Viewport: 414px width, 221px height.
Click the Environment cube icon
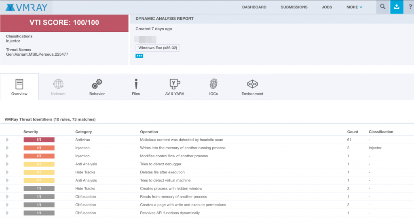(x=252, y=84)
